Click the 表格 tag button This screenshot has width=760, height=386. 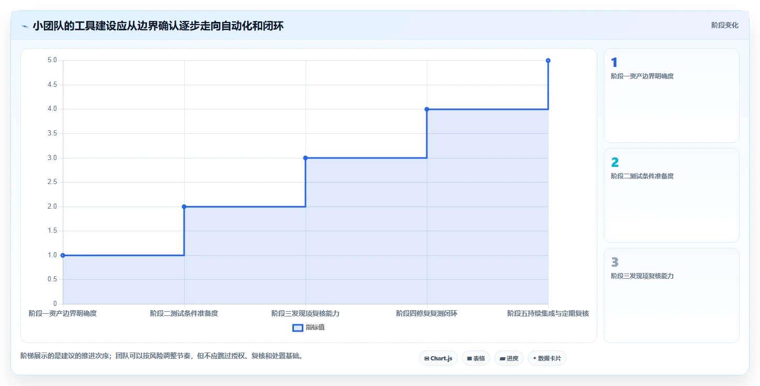(x=476, y=358)
